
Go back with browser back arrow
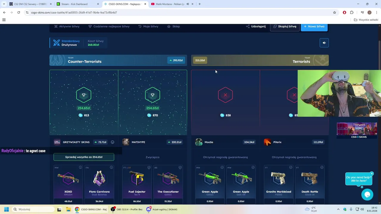[4, 12]
